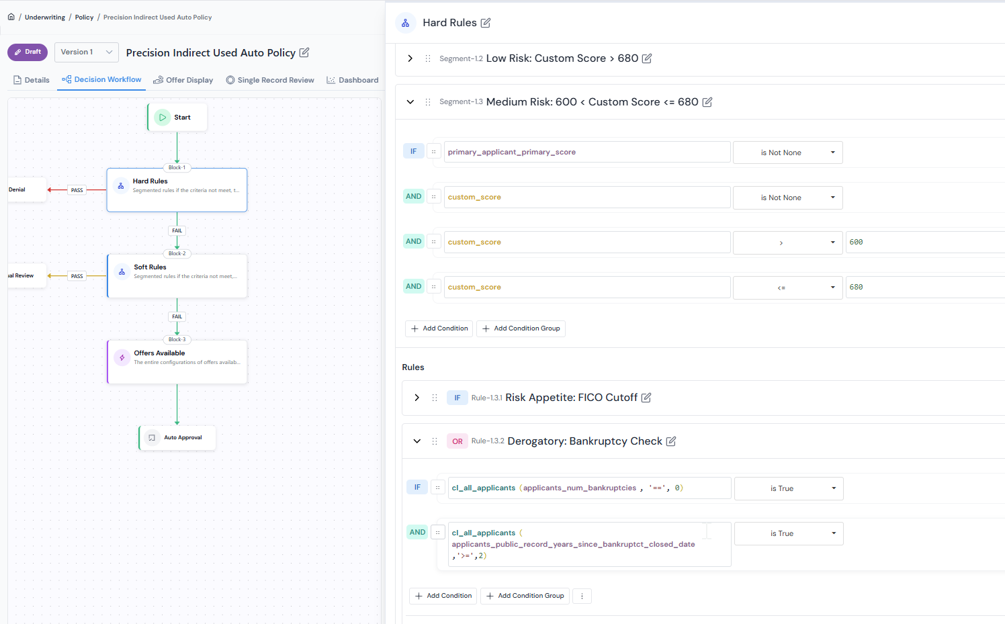Open more options beside Add Condition Group
Viewport: 1005px width, 624px height.
[582, 596]
